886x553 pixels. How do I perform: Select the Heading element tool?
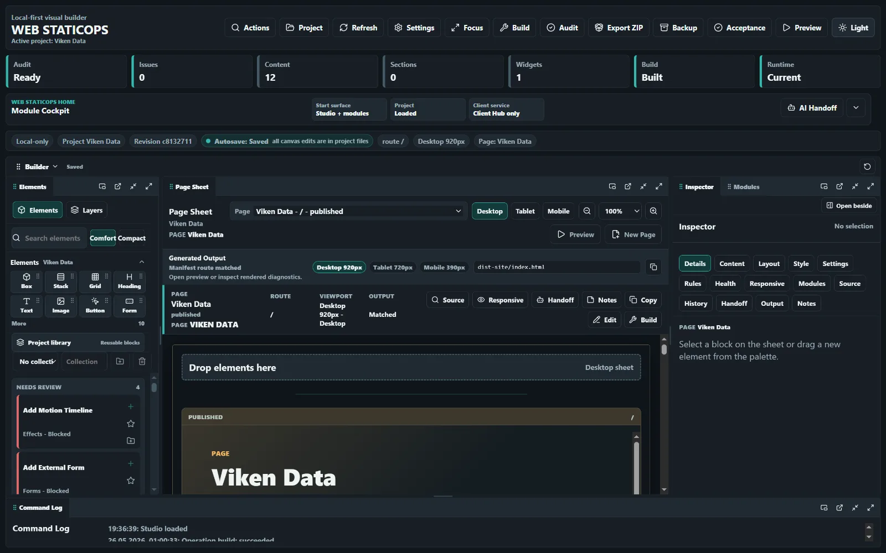tap(129, 281)
